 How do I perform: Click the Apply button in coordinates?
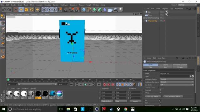pyautogui.click(x=135, y=101)
